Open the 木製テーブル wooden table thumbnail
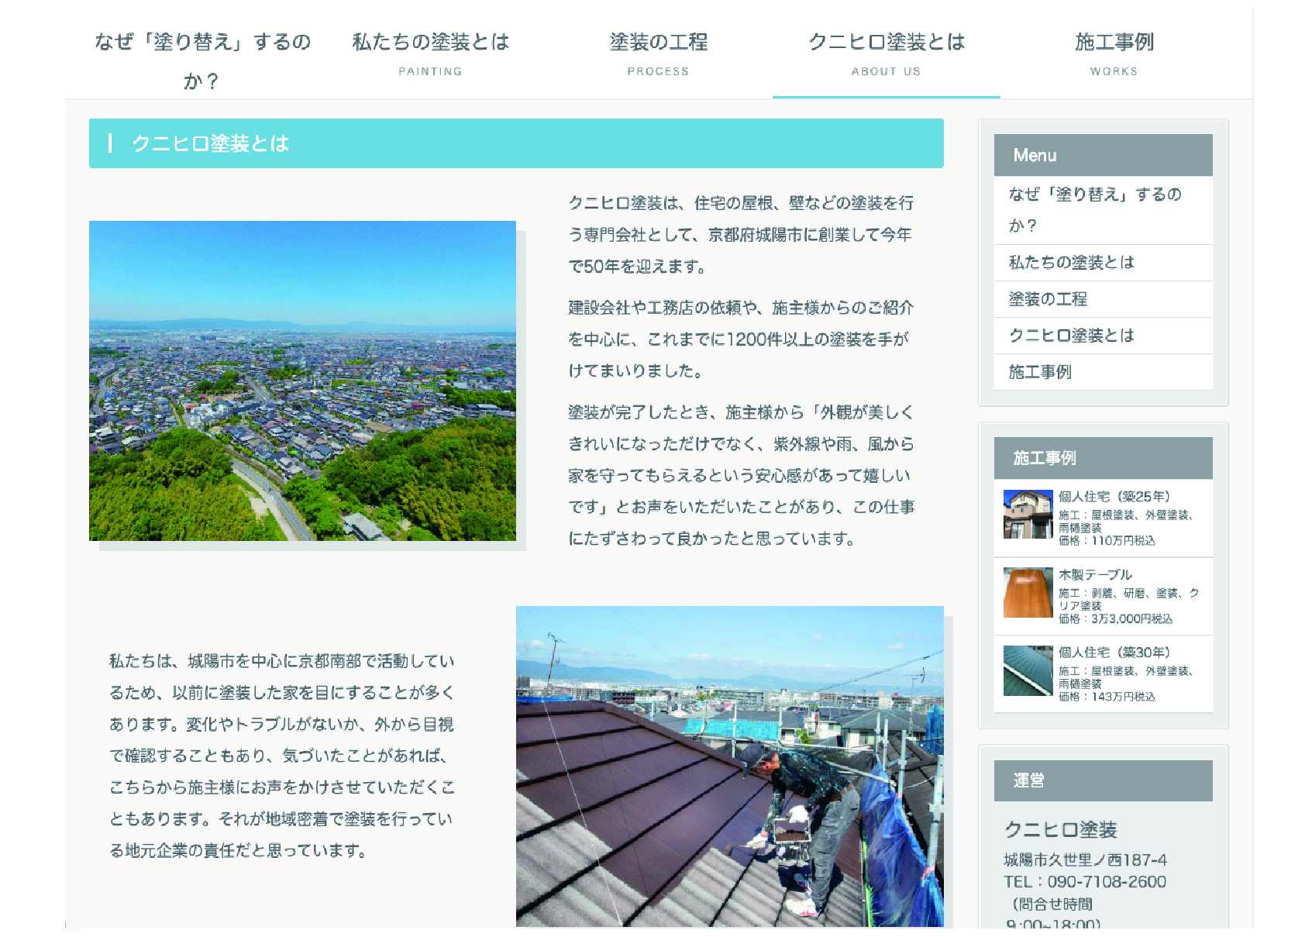This screenshot has height=937, width=1312. 1028,592
